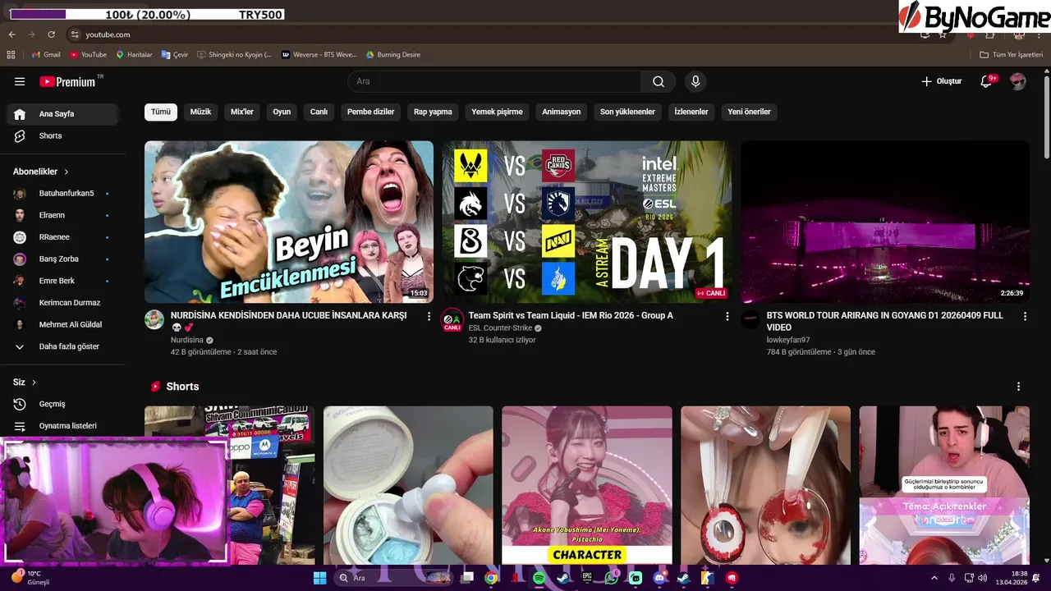This screenshot has height=591, width=1051.
Task: Expand the Abonelikler section chevron
Action: (x=67, y=172)
